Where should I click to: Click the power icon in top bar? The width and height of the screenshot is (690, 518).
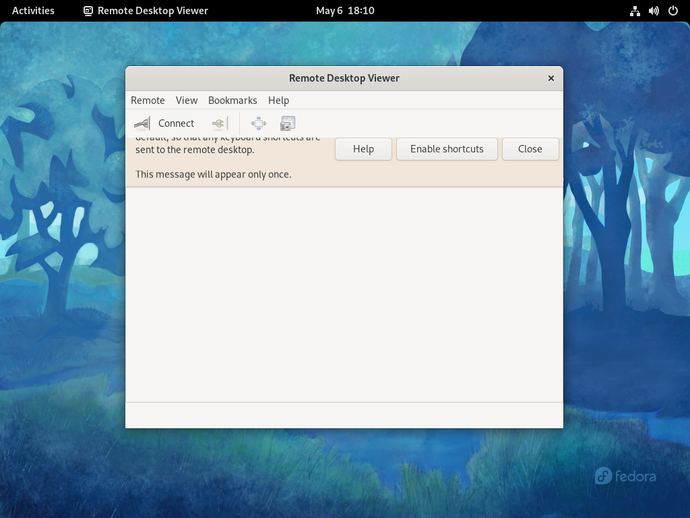[x=673, y=11]
